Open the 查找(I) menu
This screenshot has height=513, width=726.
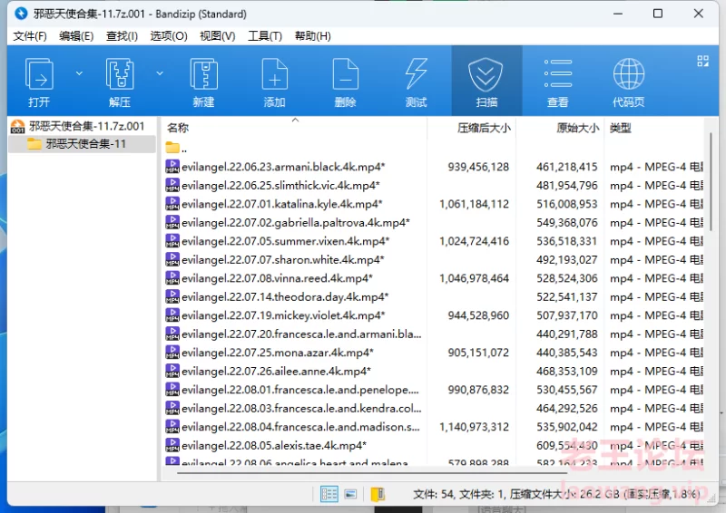(x=122, y=36)
